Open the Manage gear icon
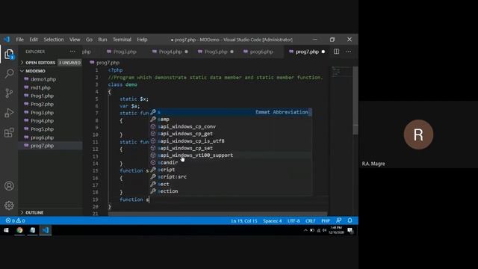478x269 pixels. pos(9,205)
